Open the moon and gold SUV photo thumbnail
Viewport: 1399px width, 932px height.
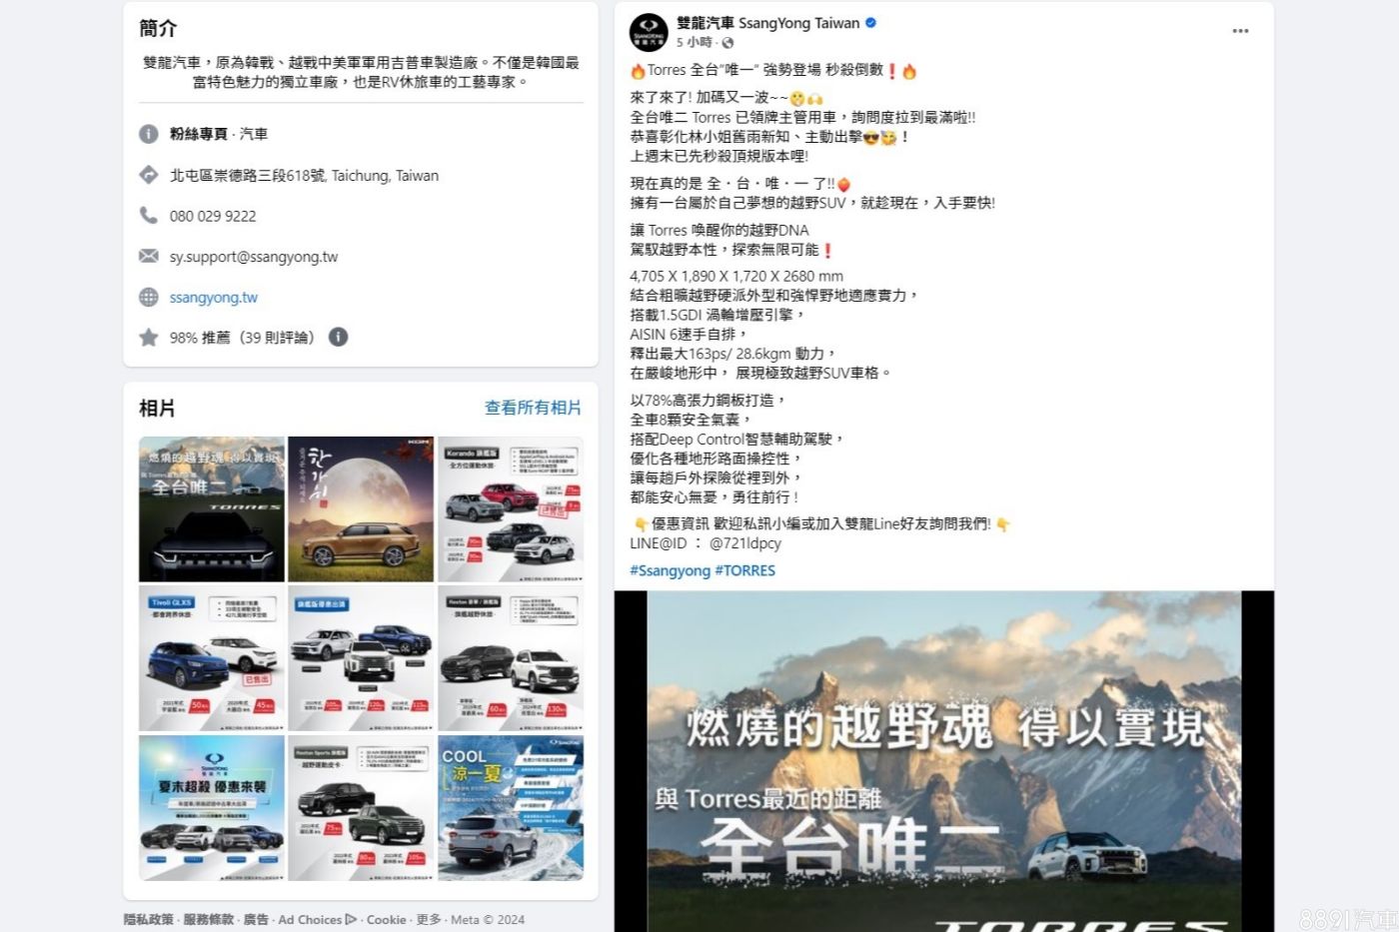click(361, 508)
